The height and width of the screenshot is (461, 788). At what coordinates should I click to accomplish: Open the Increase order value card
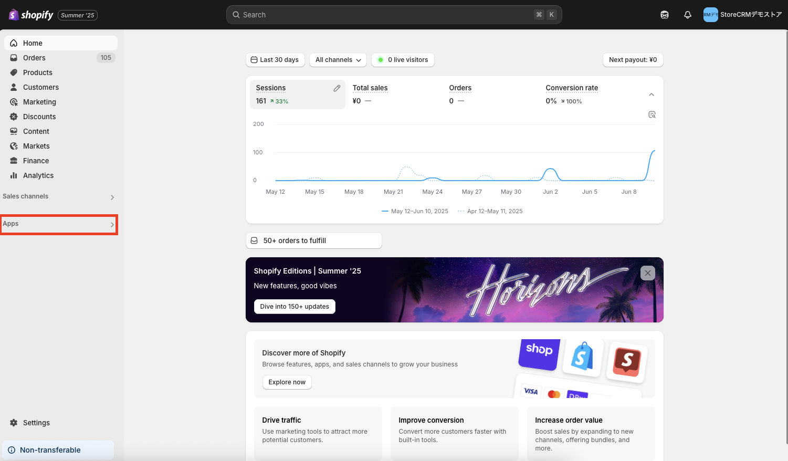[x=591, y=434]
